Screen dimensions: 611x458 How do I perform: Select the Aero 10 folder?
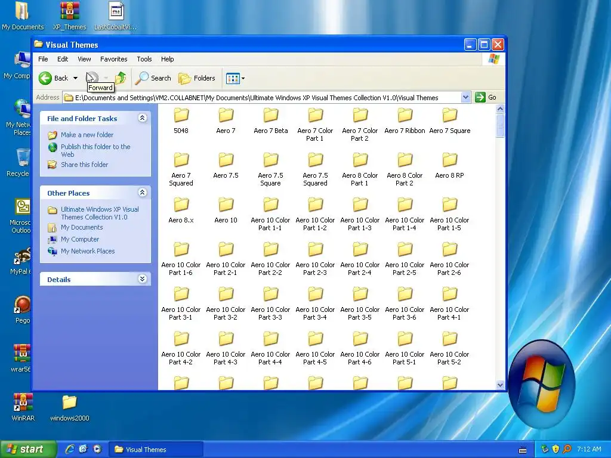point(226,211)
